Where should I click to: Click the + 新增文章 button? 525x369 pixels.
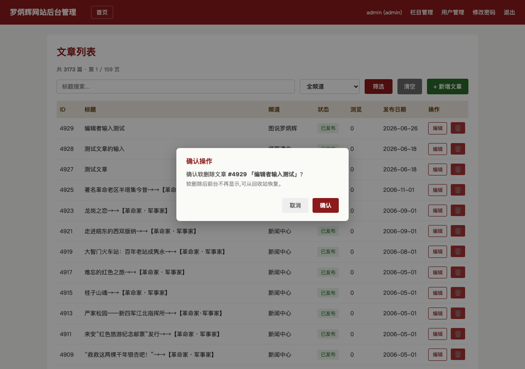coord(447,87)
